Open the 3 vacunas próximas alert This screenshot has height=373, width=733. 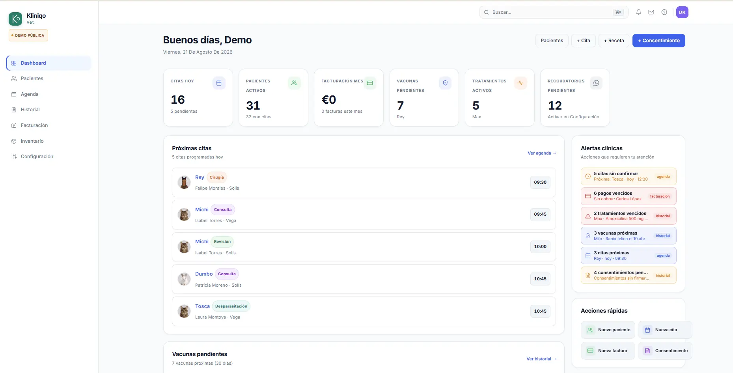(629, 236)
